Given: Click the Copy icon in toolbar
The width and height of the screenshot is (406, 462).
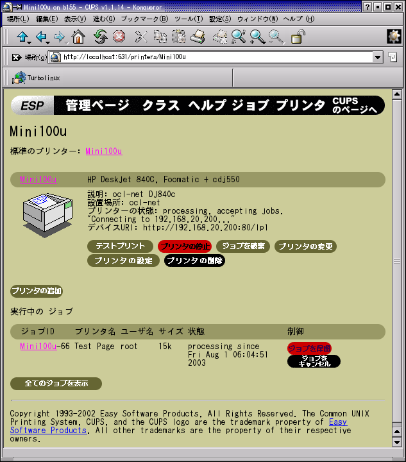Looking at the screenshot, I should pos(160,37).
